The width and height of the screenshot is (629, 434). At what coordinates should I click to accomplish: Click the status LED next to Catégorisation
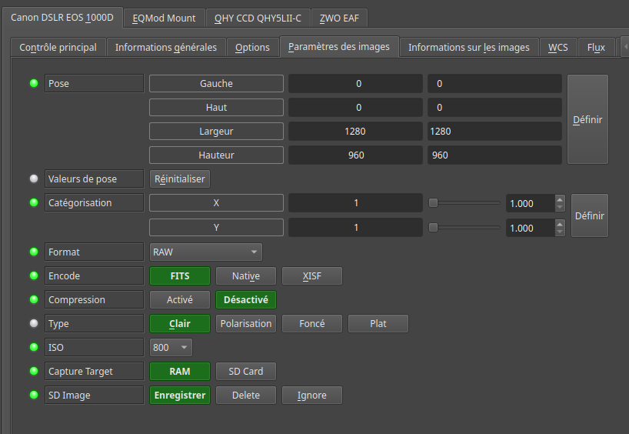33,203
